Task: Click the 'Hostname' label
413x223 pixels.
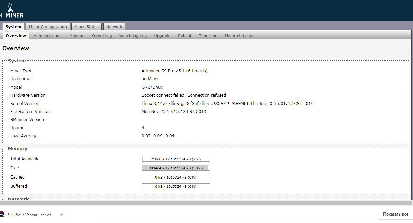Action: point(20,79)
